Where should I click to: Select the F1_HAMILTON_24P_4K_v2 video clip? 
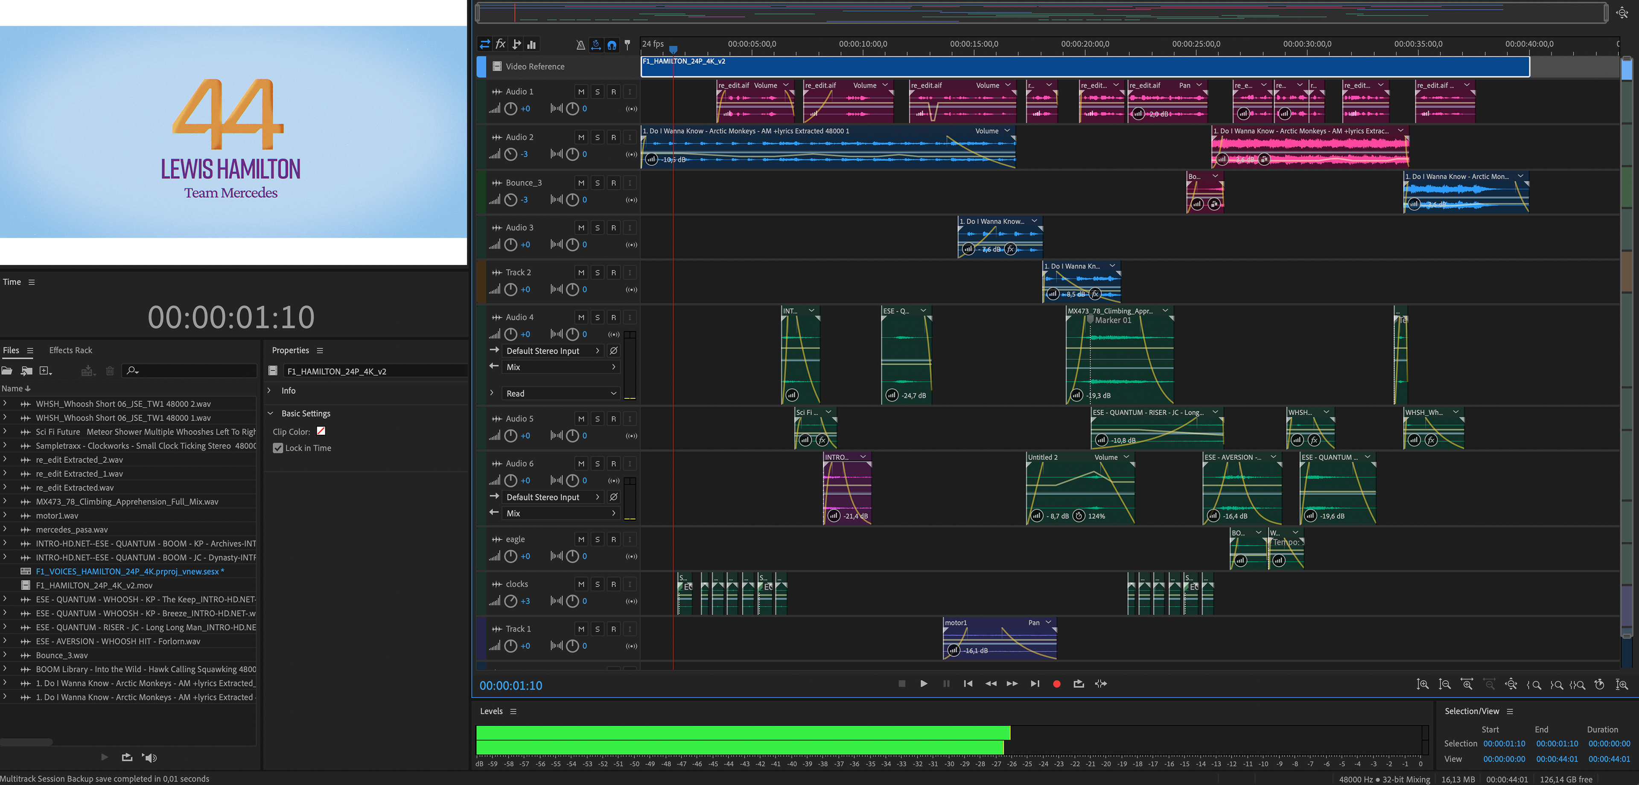pos(1085,66)
